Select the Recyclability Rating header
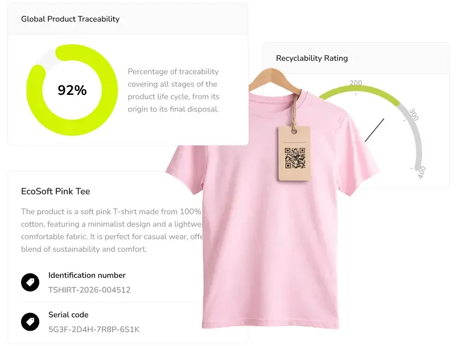The image size is (457, 346). tap(312, 58)
